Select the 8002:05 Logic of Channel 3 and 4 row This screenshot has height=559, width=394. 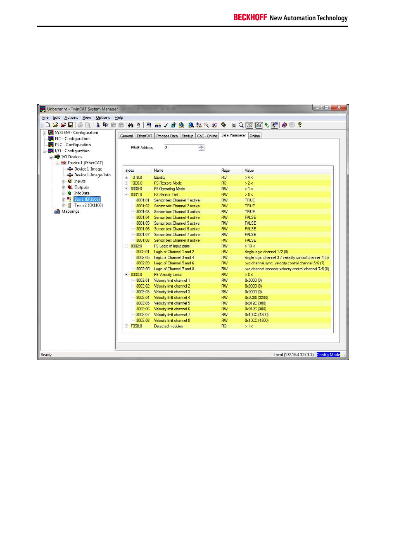coord(228,258)
